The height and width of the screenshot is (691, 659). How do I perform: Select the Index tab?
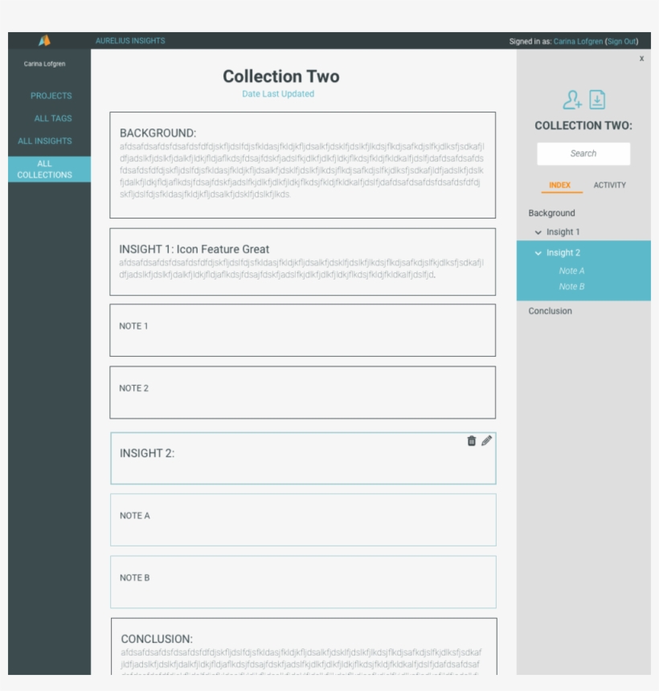pos(560,185)
